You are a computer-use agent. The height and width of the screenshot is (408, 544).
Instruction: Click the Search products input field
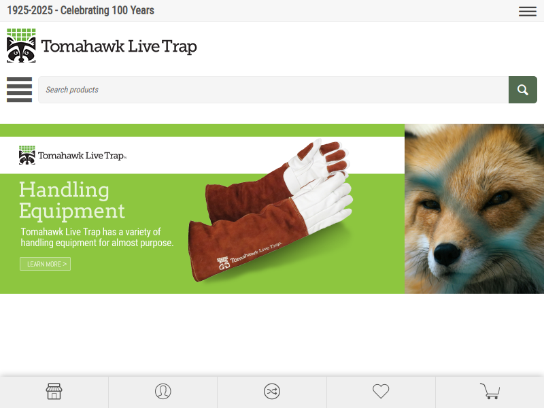273,90
